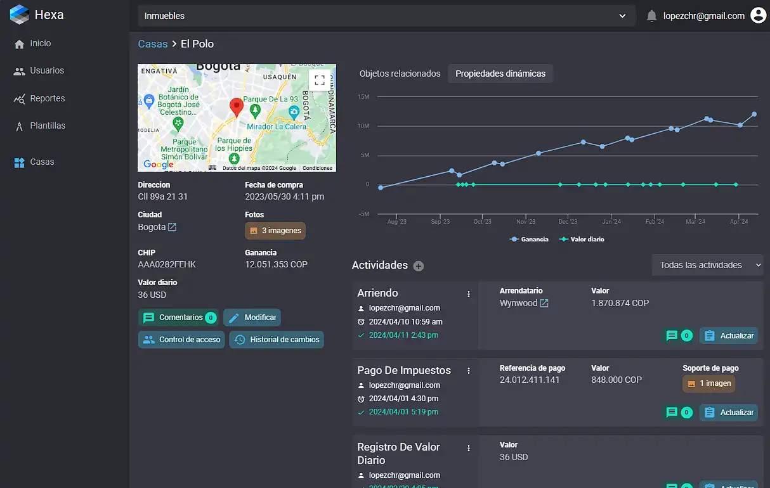Image resolution: width=770 pixels, height=488 pixels.
Task: Click the lopezchr@gmail.com account email
Action: coord(704,16)
